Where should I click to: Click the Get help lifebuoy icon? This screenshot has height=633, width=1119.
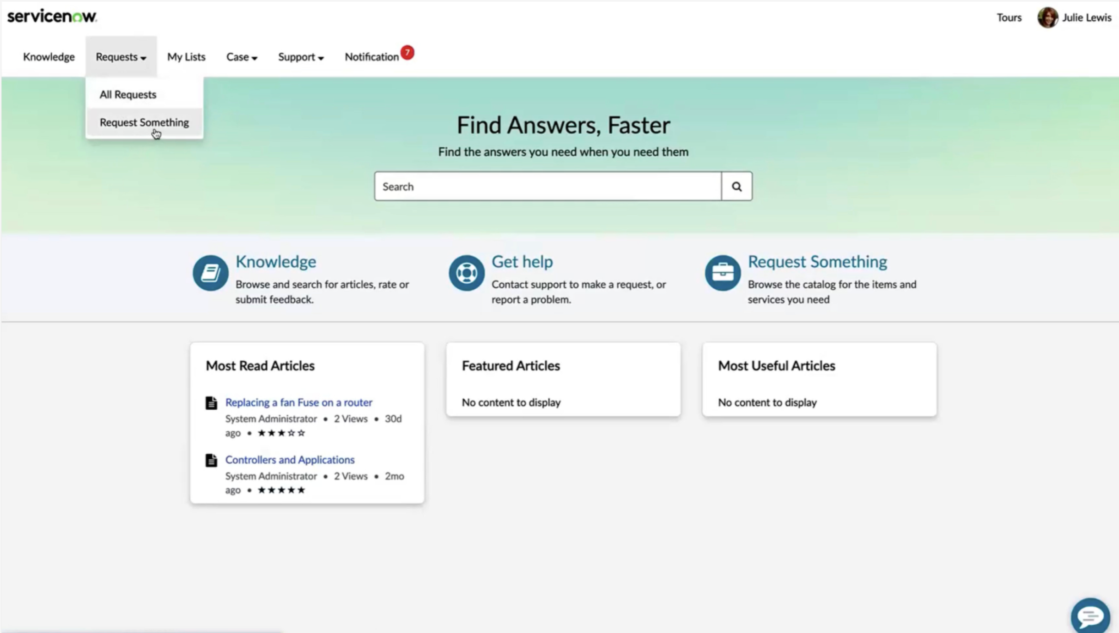pyautogui.click(x=467, y=273)
